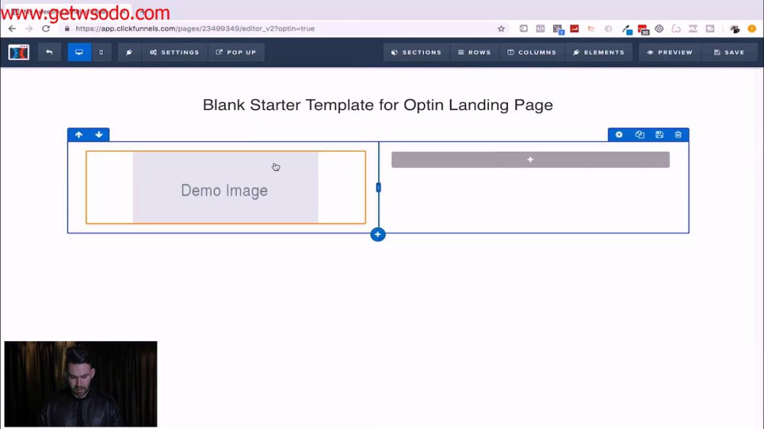Open the Columns menu
Image resolution: width=764 pixels, height=429 pixels.
pyautogui.click(x=532, y=52)
